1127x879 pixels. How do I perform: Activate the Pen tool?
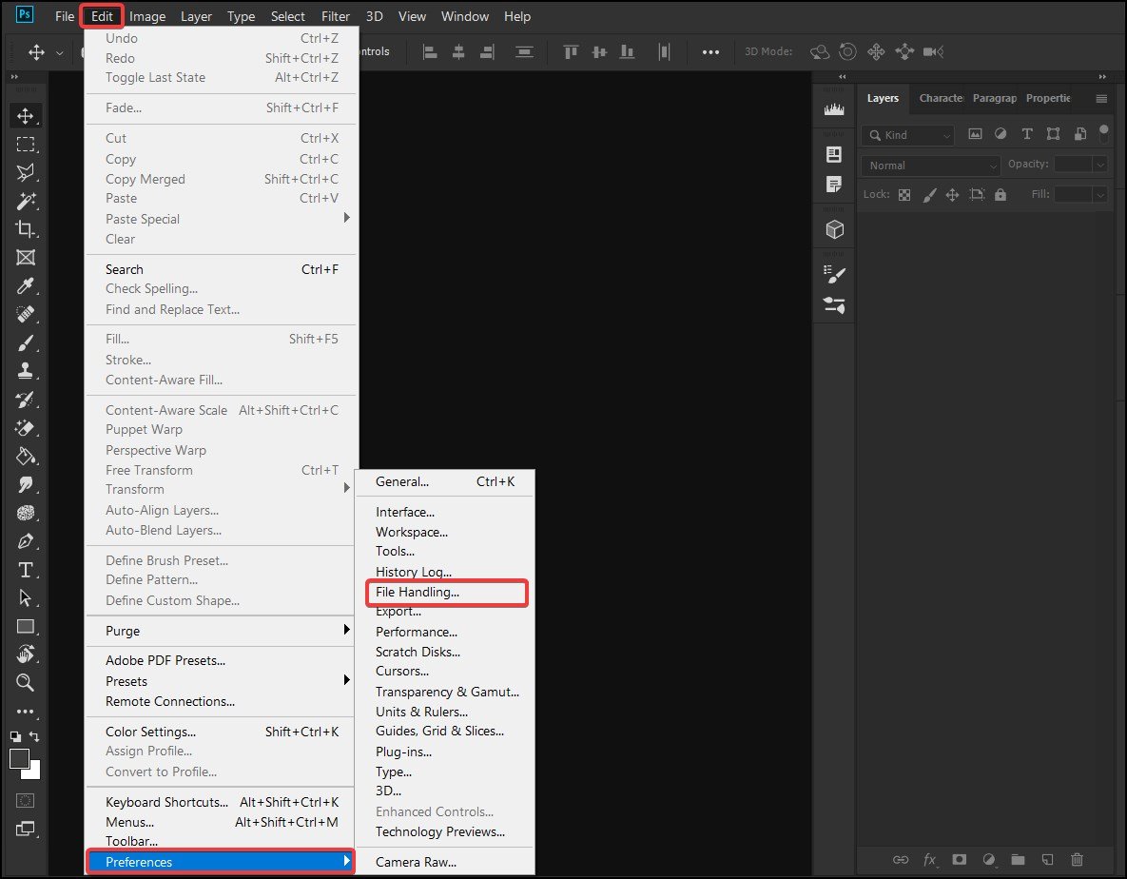(26, 541)
